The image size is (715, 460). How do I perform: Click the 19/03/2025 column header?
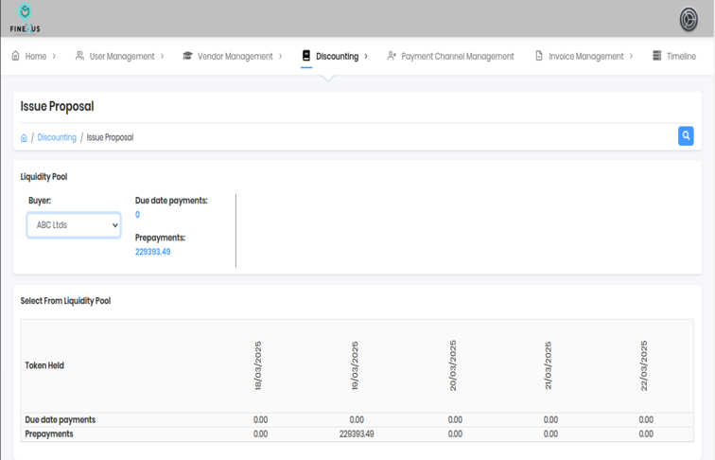pyautogui.click(x=356, y=365)
